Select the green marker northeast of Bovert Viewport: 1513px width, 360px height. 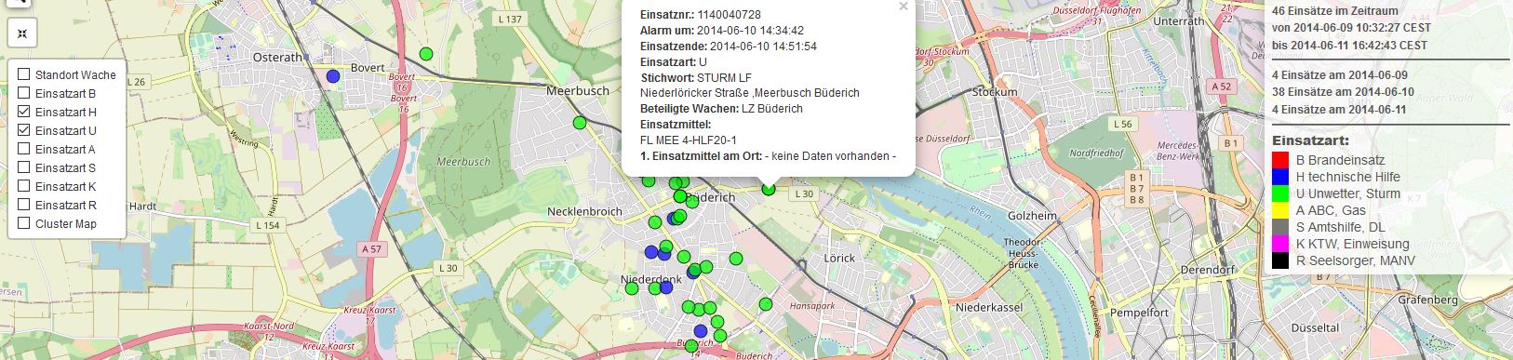426,54
